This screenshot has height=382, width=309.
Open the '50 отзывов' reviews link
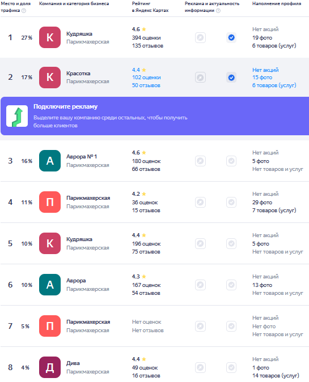click(146, 85)
